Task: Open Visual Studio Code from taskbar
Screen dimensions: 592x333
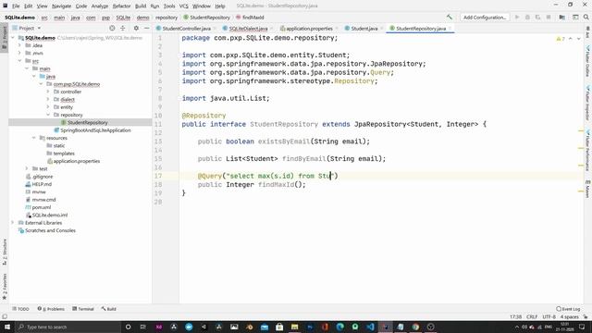Action: coord(370,327)
